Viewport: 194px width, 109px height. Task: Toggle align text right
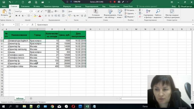(x=52, y=16)
